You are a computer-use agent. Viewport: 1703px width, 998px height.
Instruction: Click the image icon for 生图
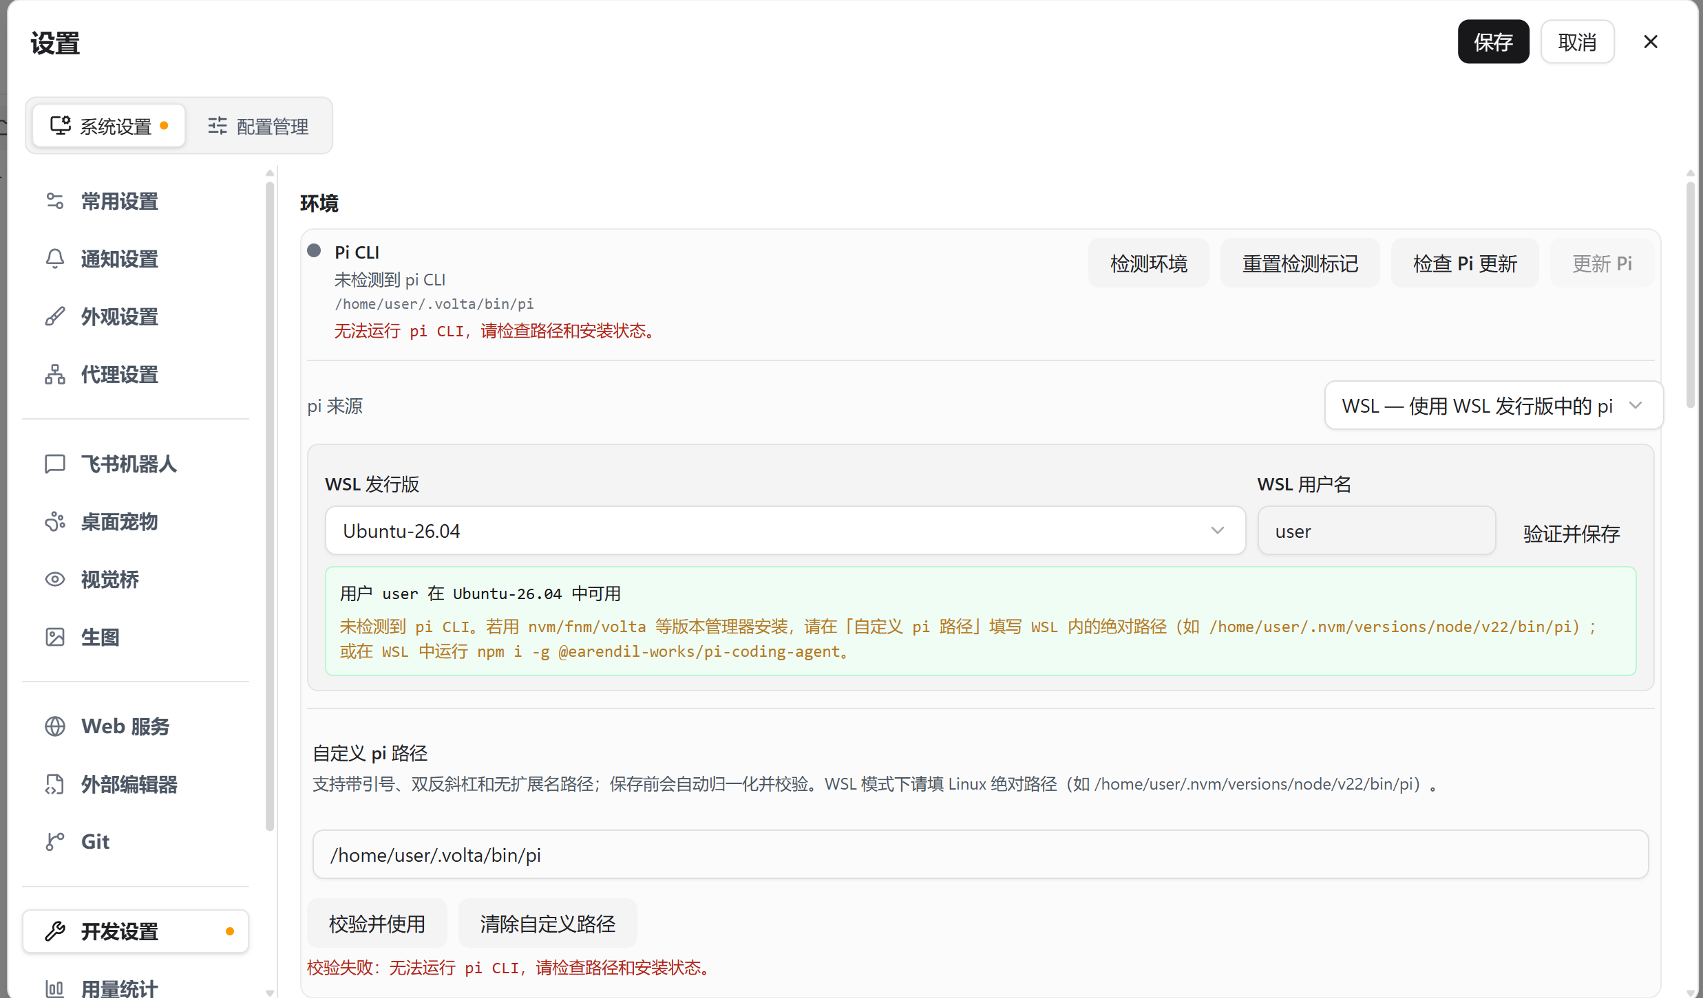tap(55, 638)
